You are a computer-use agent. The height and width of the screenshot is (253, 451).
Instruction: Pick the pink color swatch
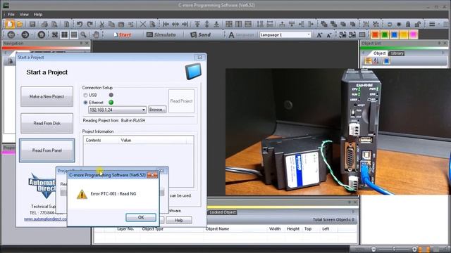pyautogui.click(x=414, y=34)
